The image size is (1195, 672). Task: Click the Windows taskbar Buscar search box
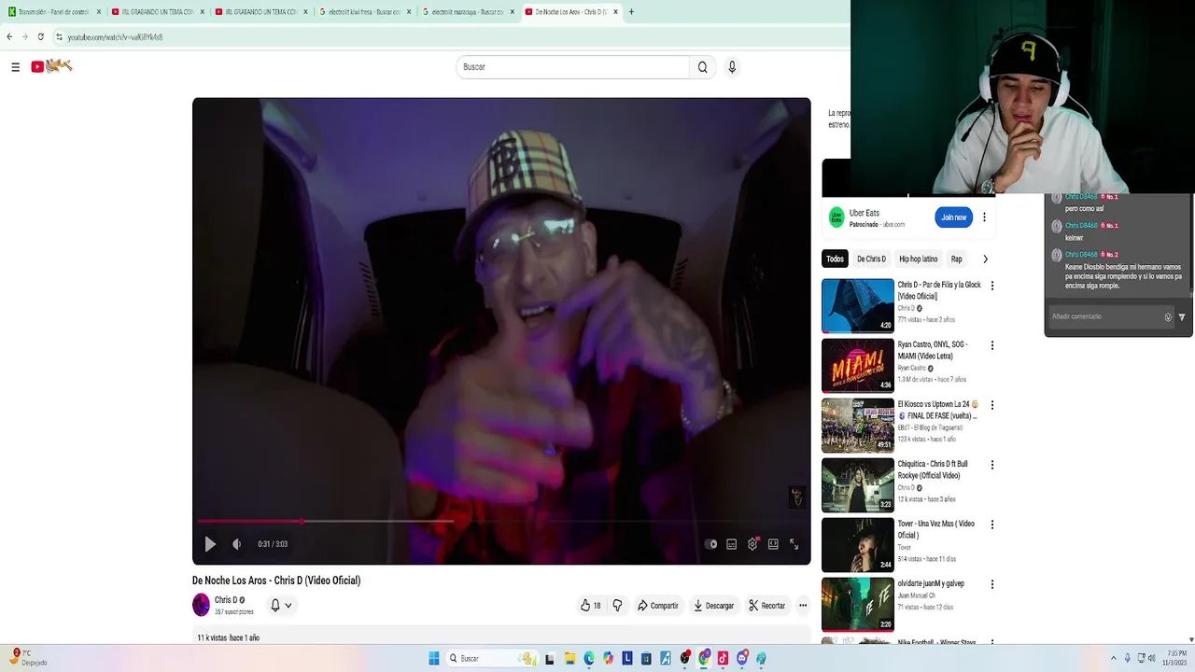point(492,658)
